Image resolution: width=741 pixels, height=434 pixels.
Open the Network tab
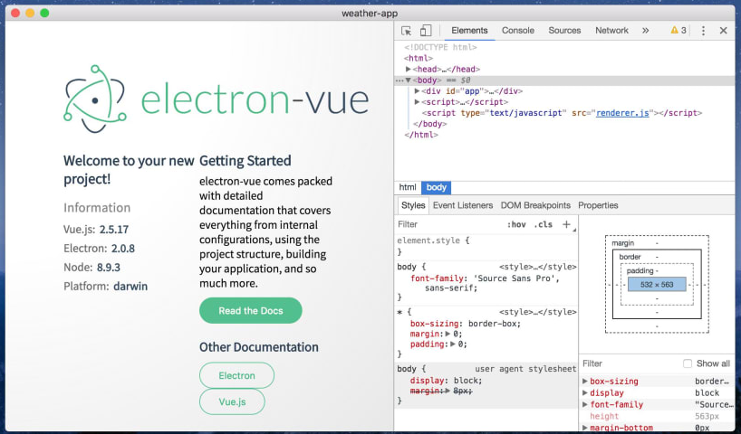pos(611,31)
